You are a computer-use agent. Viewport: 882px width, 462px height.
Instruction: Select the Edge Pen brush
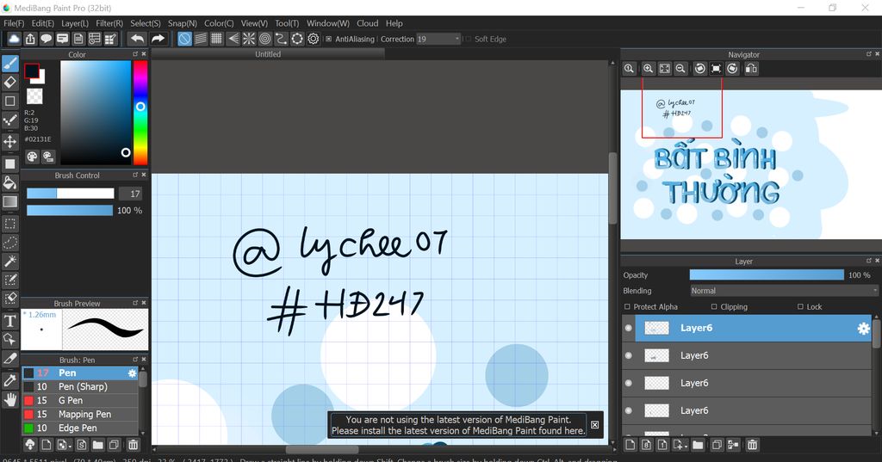click(x=80, y=428)
